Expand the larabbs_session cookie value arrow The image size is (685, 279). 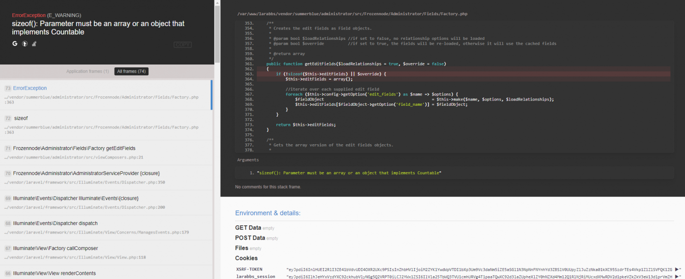click(x=677, y=276)
